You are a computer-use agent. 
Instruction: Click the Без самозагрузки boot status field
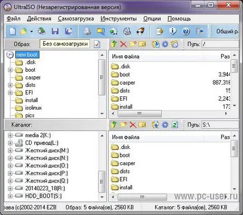pyautogui.click(x=65, y=44)
